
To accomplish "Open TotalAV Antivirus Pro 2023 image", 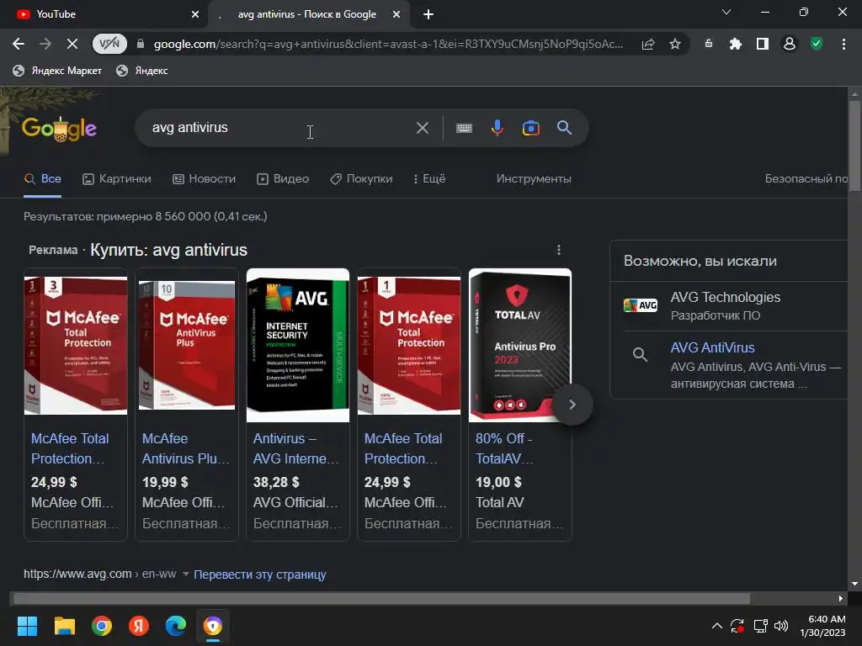I will (520, 345).
